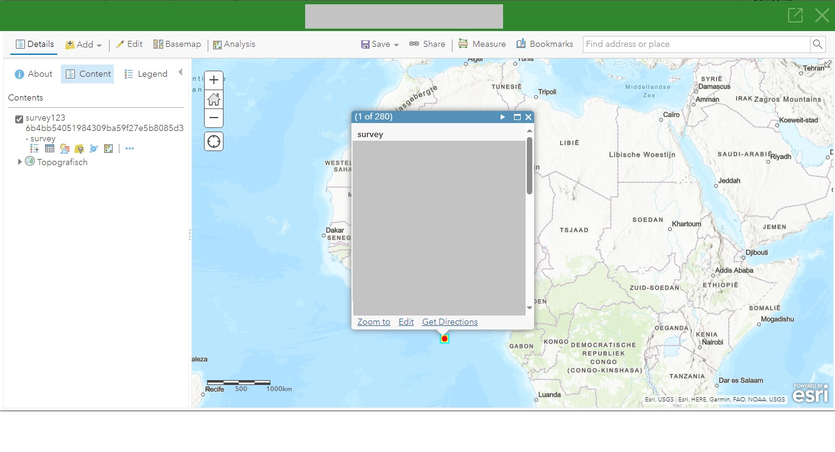The height and width of the screenshot is (452, 835).
Task: Click the magnifier to search an address
Action: click(817, 44)
